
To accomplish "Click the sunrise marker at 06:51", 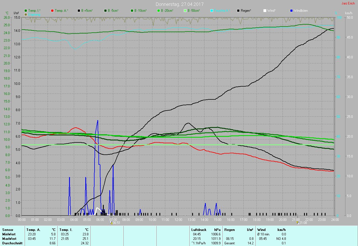I will pos(111,223).
